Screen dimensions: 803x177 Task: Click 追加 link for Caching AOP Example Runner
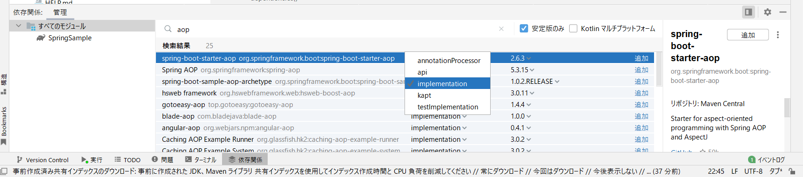click(x=641, y=139)
